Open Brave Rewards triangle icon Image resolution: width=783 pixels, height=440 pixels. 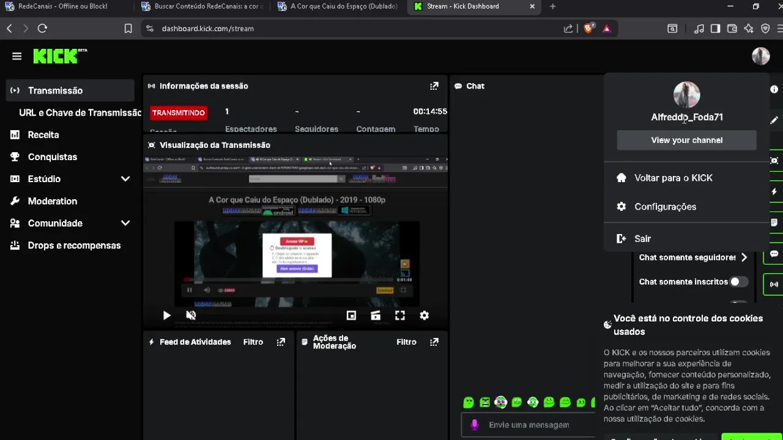click(x=606, y=28)
